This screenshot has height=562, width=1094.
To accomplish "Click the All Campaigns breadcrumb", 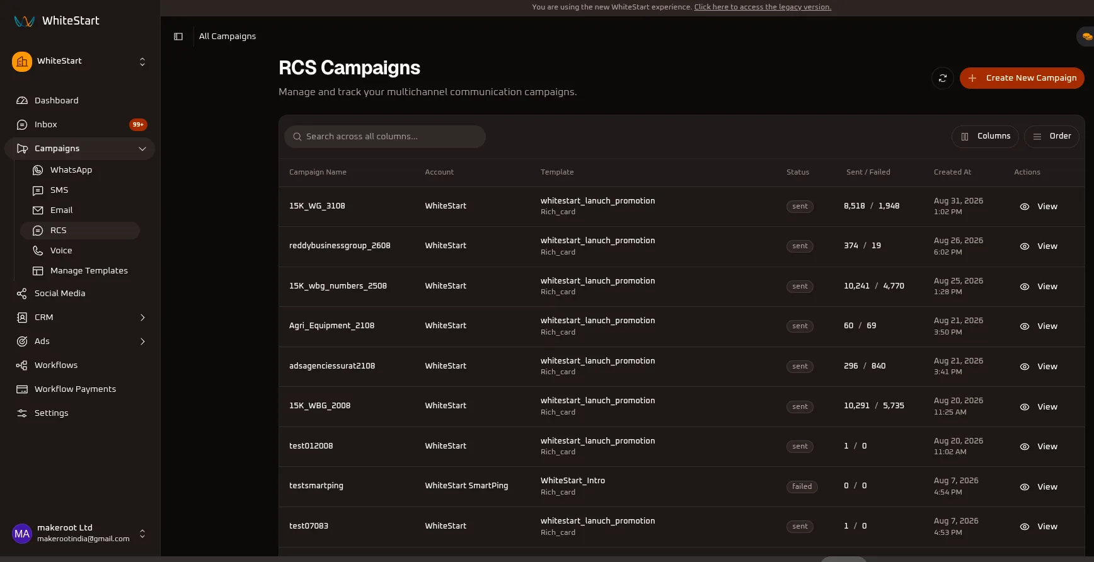I will [x=227, y=37].
